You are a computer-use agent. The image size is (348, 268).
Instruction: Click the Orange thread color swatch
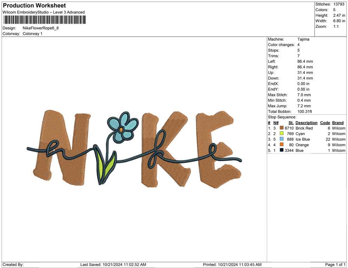pyautogui.click(x=282, y=145)
